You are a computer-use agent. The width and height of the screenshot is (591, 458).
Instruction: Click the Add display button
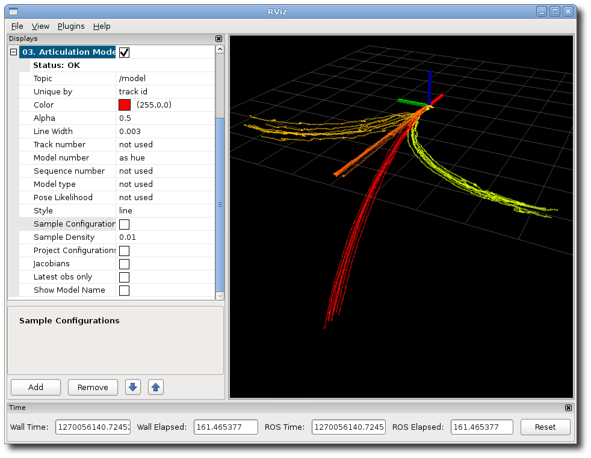pyautogui.click(x=36, y=387)
